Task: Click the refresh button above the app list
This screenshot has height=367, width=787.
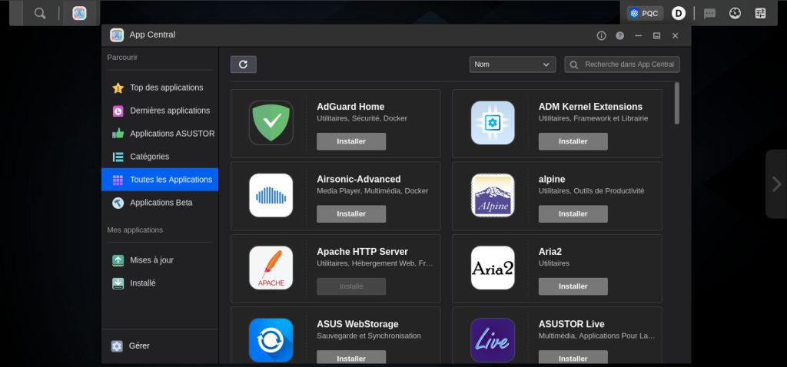Action: tap(244, 64)
